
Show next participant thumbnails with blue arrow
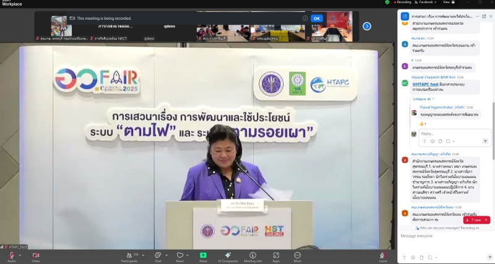point(367,26)
